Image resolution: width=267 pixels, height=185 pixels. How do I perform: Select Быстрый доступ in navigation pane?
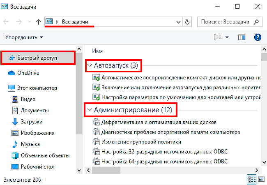38,58
